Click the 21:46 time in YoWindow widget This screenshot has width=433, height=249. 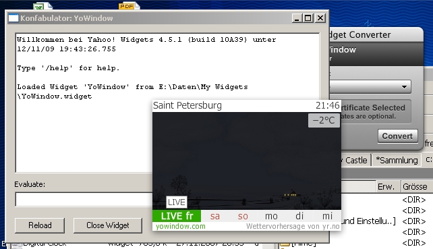[x=328, y=105]
